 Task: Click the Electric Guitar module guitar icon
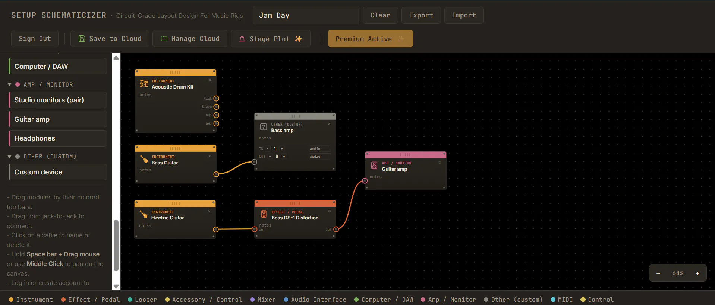click(x=144, y=215)
